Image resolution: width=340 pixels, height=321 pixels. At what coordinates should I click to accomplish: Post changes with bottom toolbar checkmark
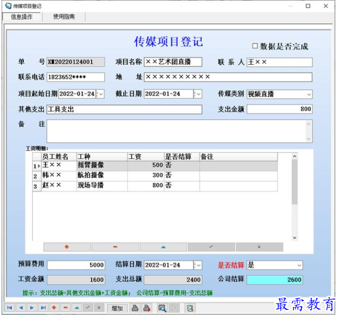pyautogui.click(x=88, y=308)
